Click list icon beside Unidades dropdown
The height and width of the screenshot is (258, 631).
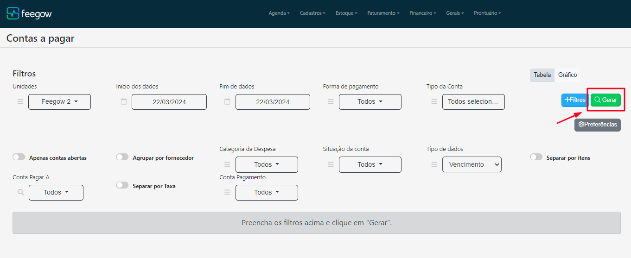coord(20,101)
